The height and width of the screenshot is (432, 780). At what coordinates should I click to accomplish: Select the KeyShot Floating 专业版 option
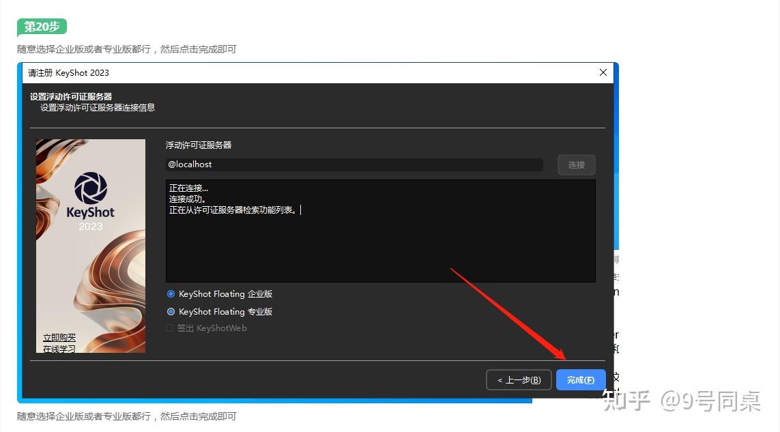point(171,311)
